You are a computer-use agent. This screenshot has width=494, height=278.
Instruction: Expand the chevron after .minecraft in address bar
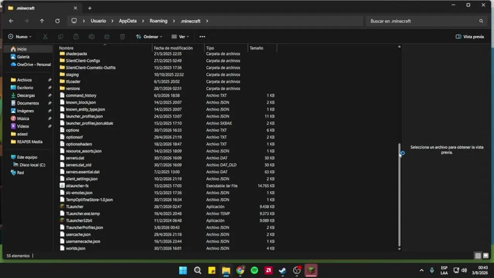(207, 21)
